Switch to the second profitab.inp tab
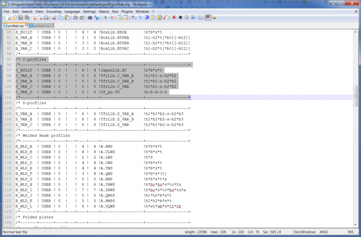 [x=41, y=25]
